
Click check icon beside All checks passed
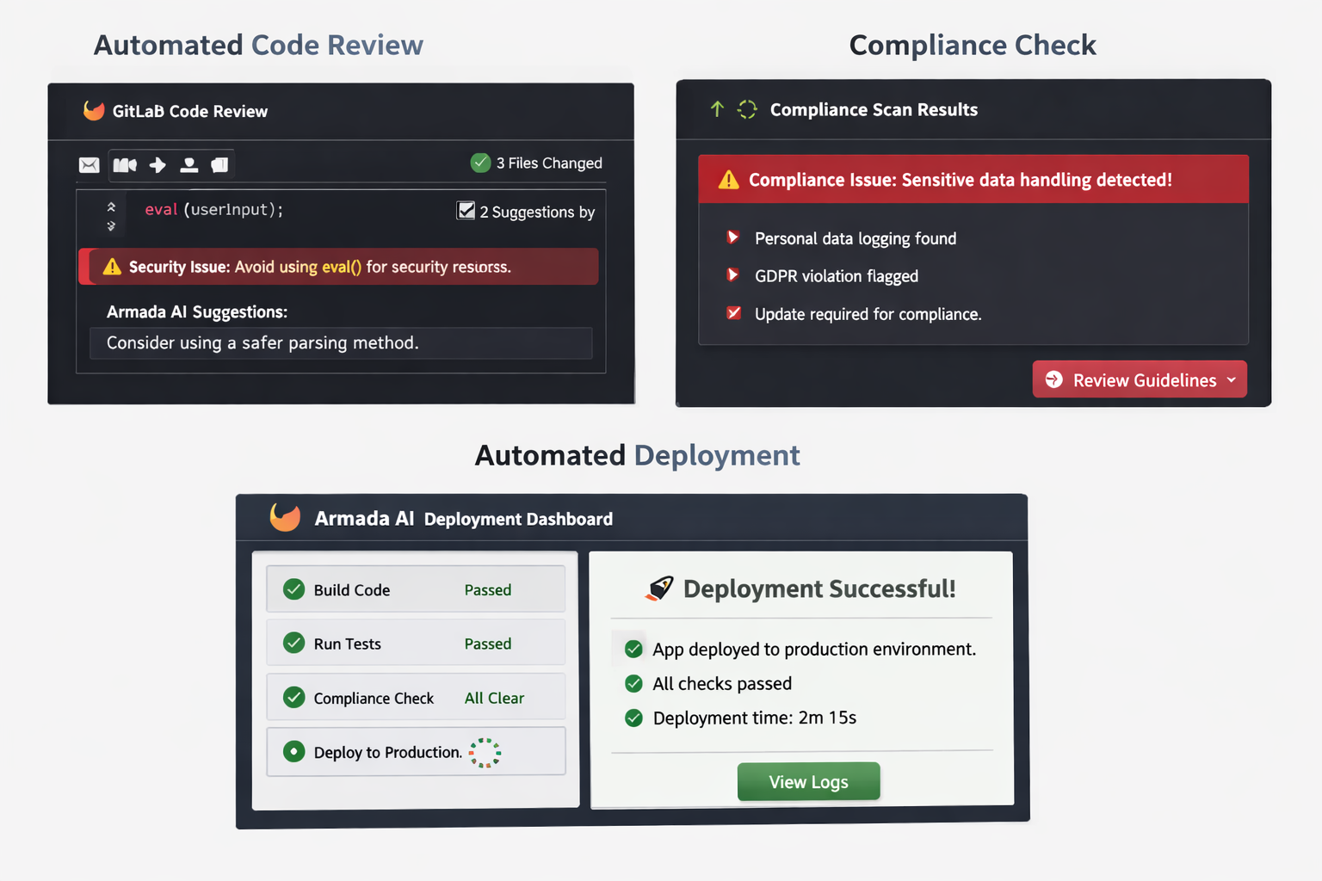(634, 683)
